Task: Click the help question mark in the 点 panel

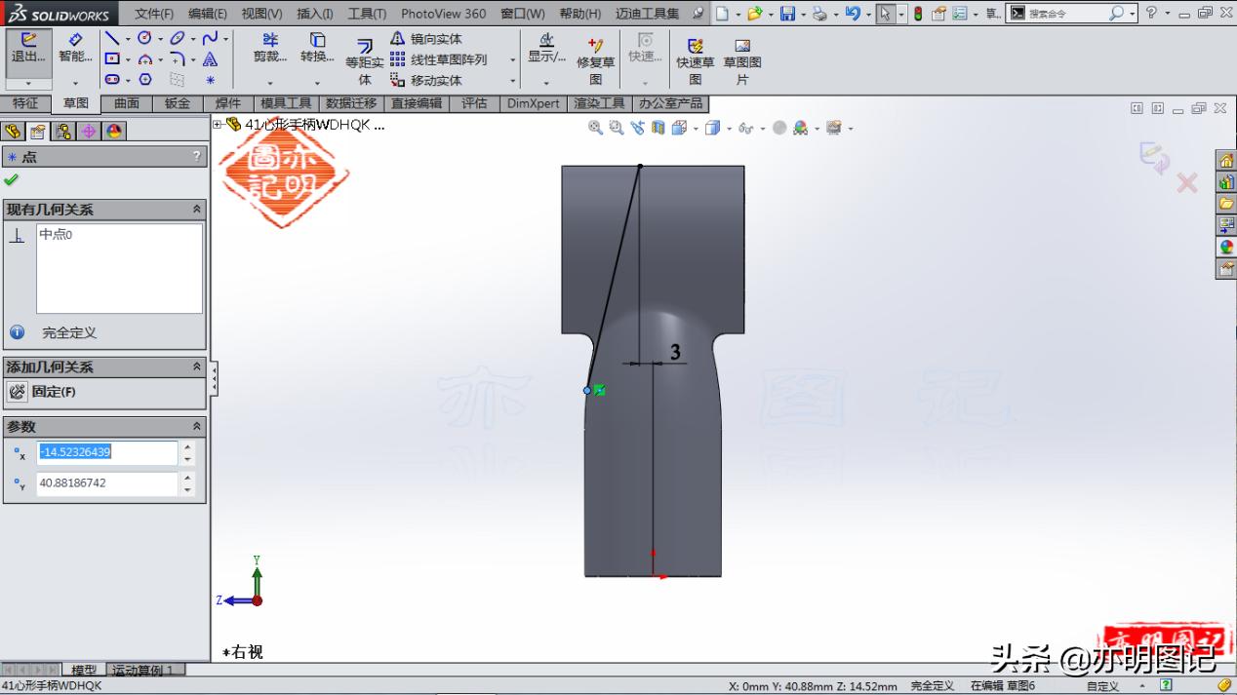Action: click(197, 156)
